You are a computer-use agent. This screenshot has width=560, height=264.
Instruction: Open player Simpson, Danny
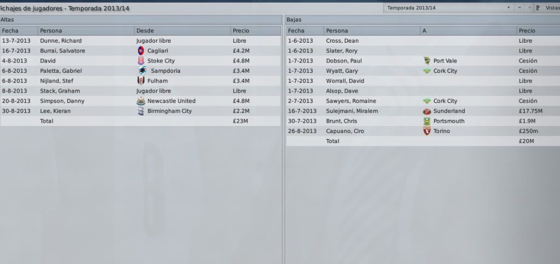point(62,101)
